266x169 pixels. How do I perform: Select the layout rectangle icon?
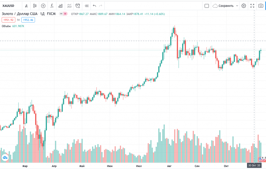206,6
